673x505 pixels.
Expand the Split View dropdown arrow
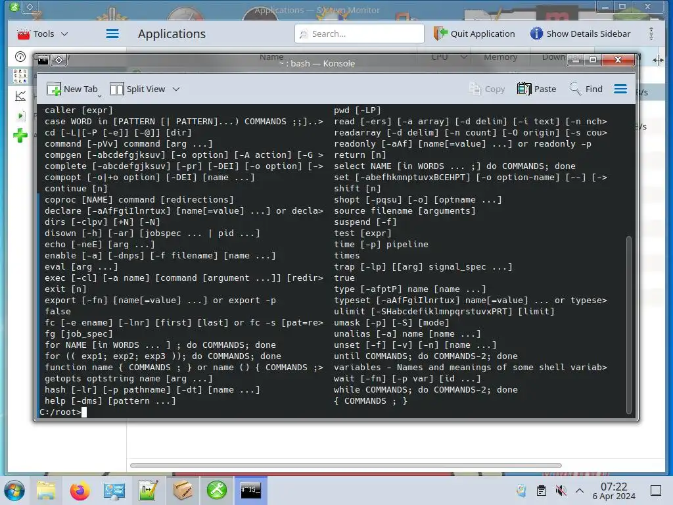coord(176,89)
